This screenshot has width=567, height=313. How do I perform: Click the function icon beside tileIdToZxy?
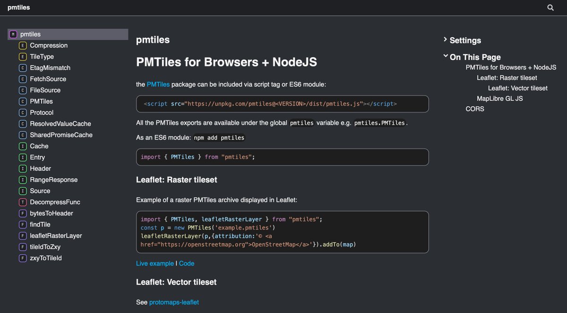[23, 247]
